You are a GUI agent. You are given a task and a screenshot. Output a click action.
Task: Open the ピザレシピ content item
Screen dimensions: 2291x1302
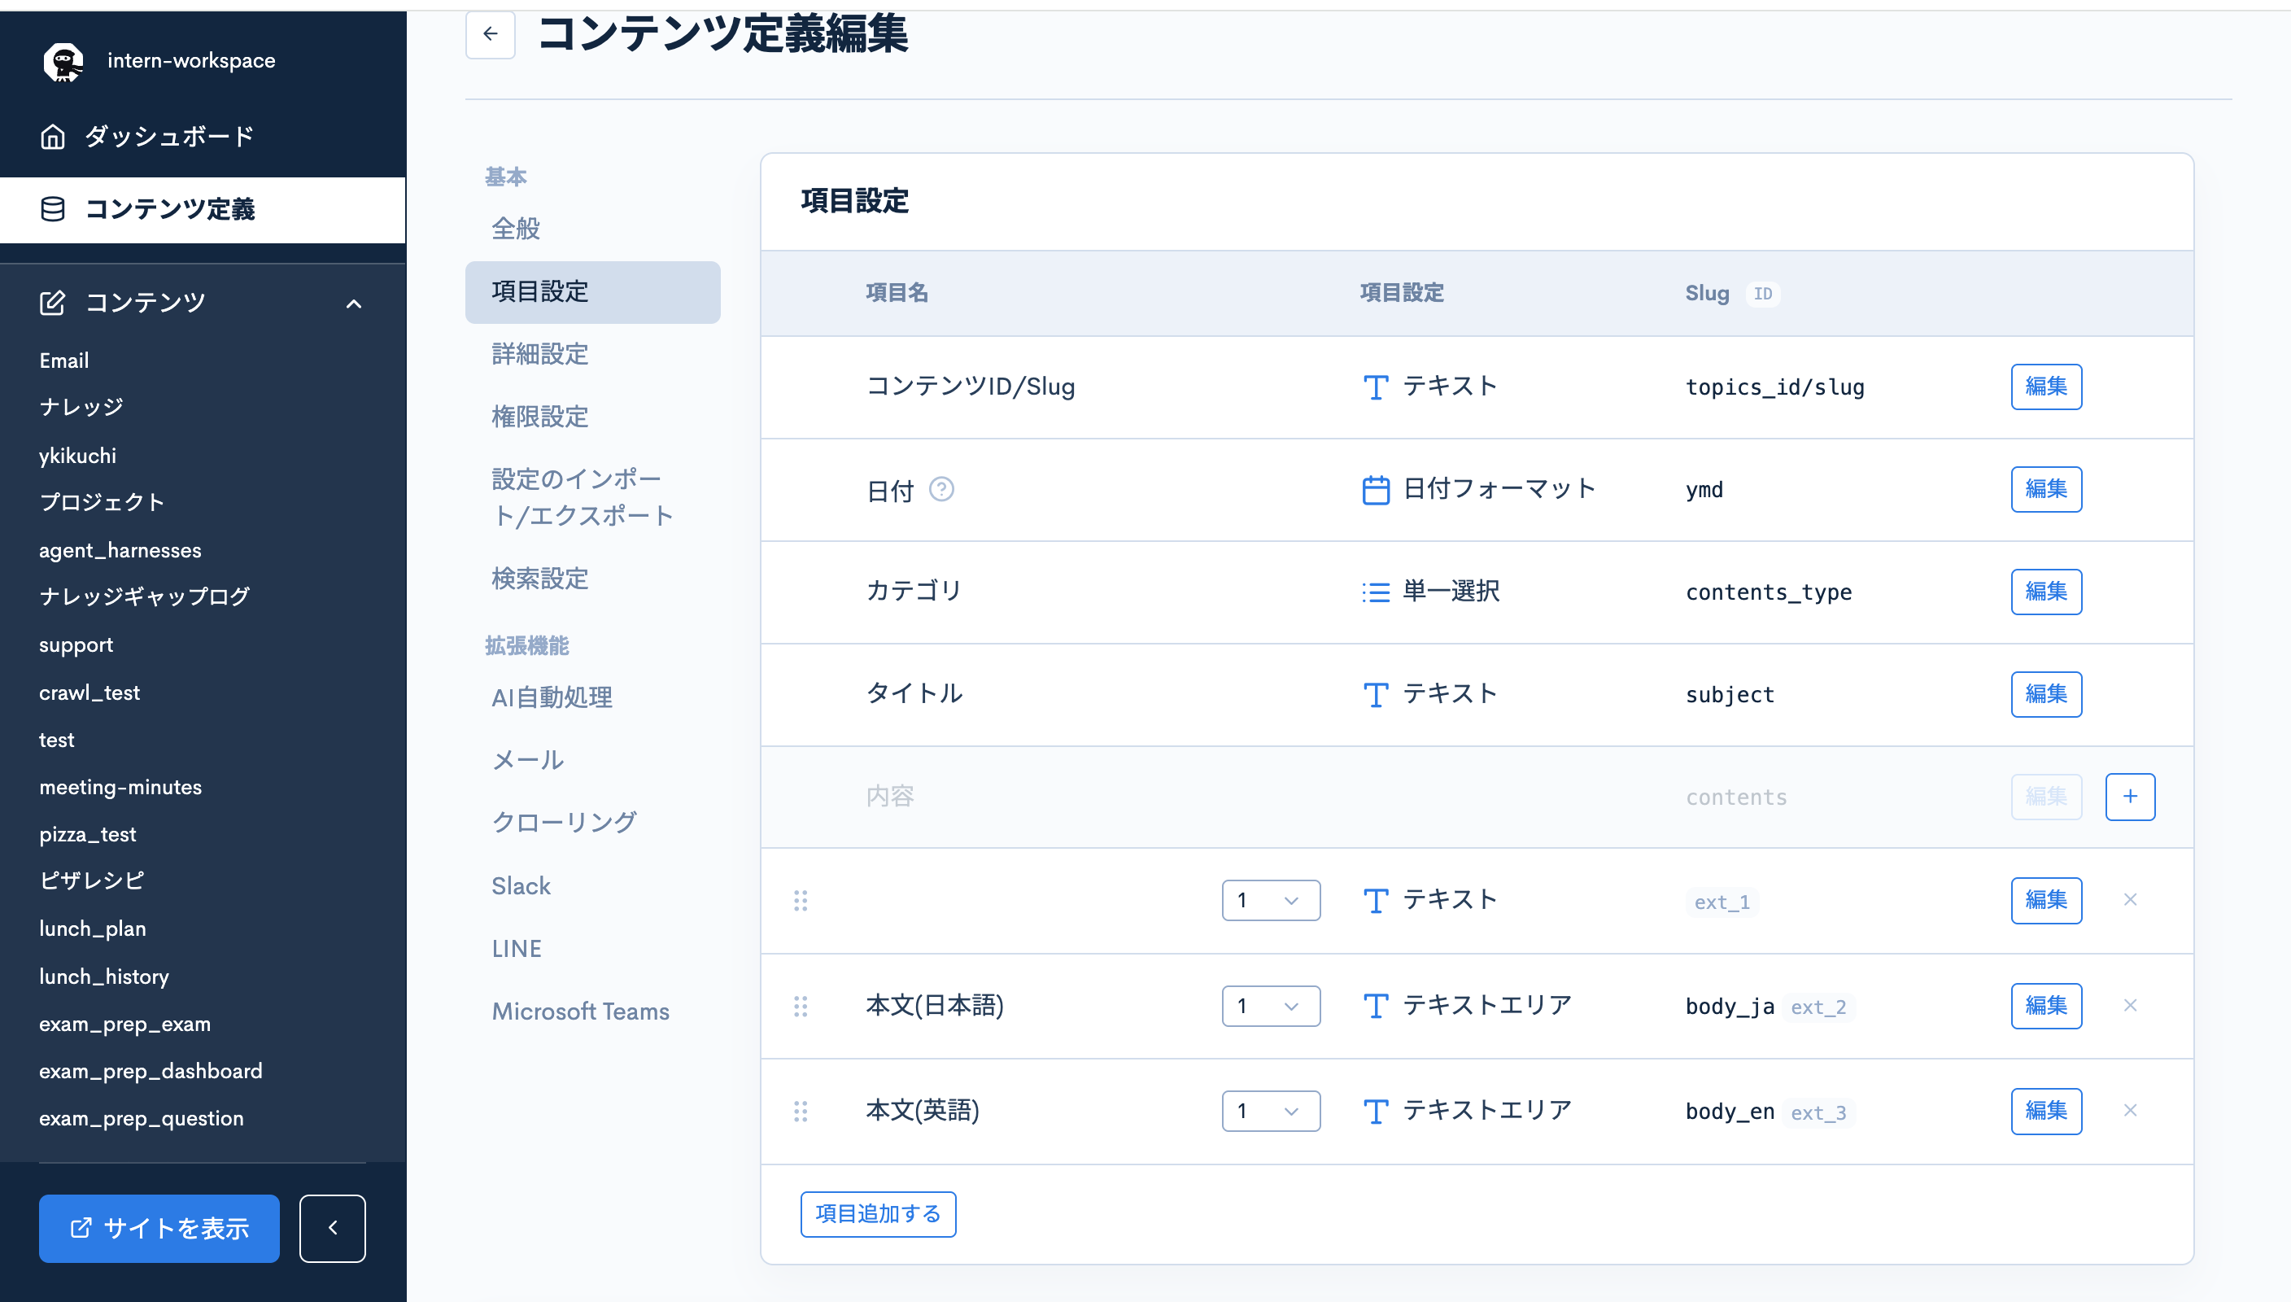(92, 880)
